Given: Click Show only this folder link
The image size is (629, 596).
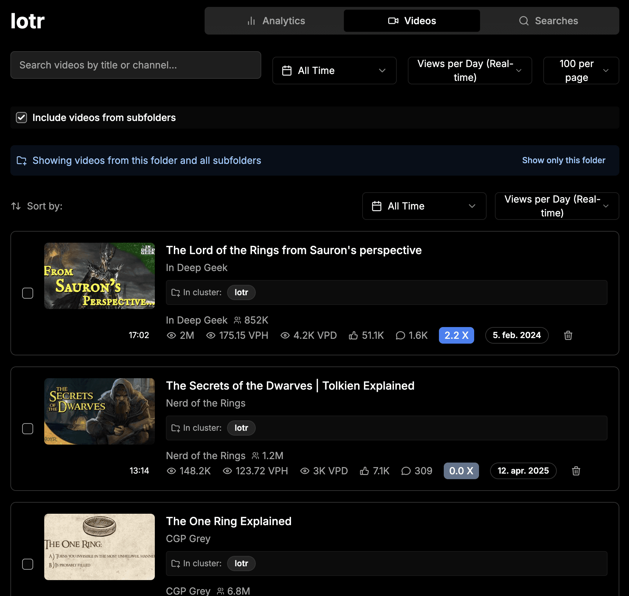Looking at the screenshot, I should click(564, 160).
